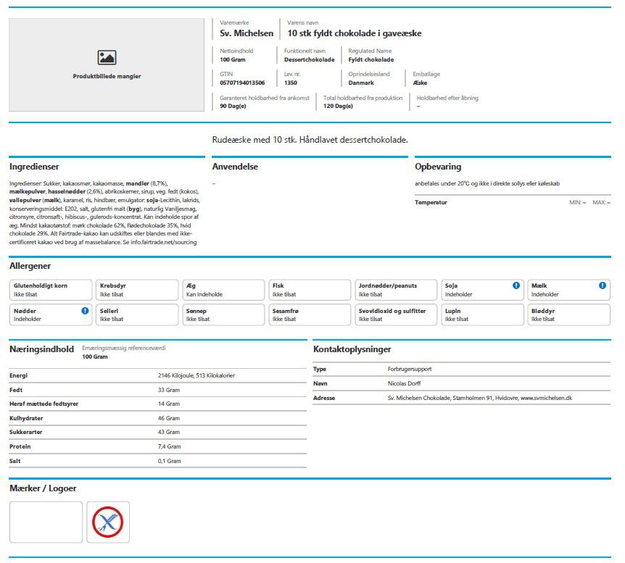Click the Temperatur row under Opbevaring
Viewport: 625px width, 563px height.
coord(513,202)
